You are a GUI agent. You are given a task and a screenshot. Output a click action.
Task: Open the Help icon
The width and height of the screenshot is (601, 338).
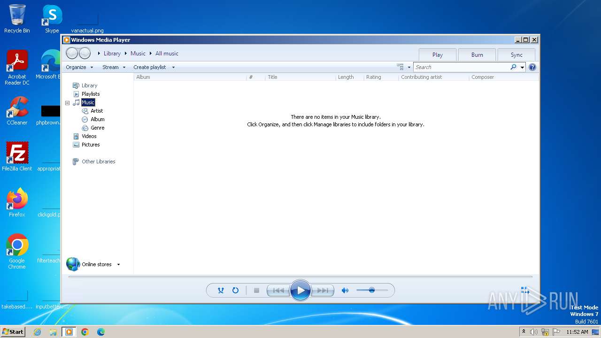point(532,67)
